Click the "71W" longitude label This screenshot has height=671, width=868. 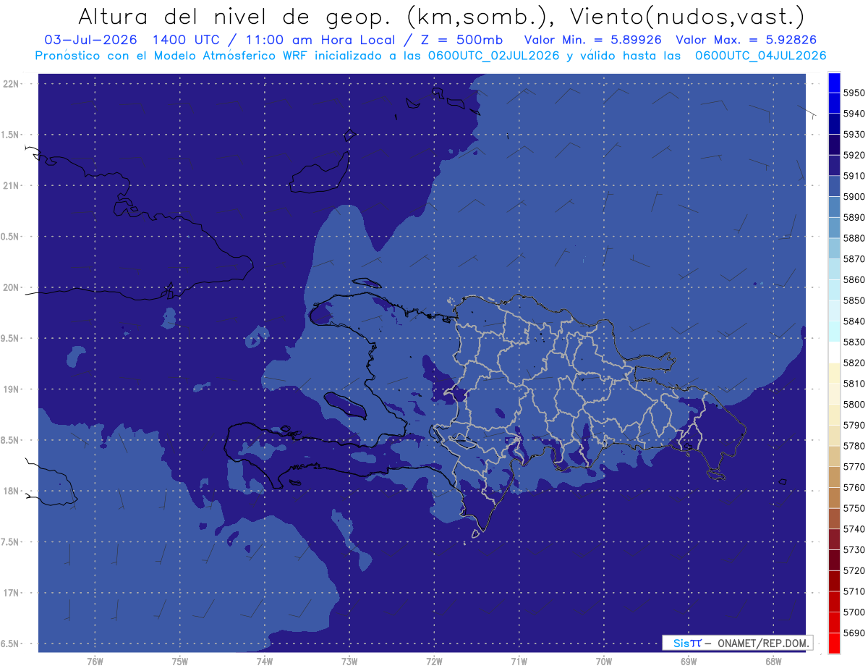click(x=519, y=661)
